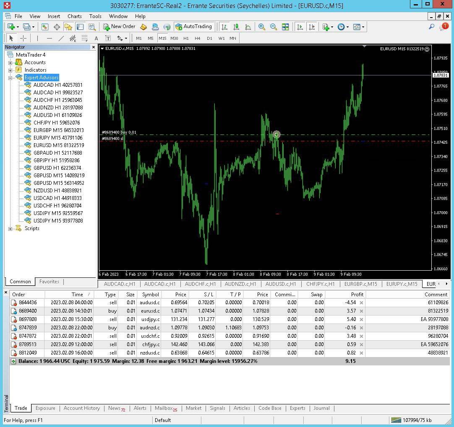454x427 pixels.
Task: Expand the Scripts tree node
Action: [10, 229]
